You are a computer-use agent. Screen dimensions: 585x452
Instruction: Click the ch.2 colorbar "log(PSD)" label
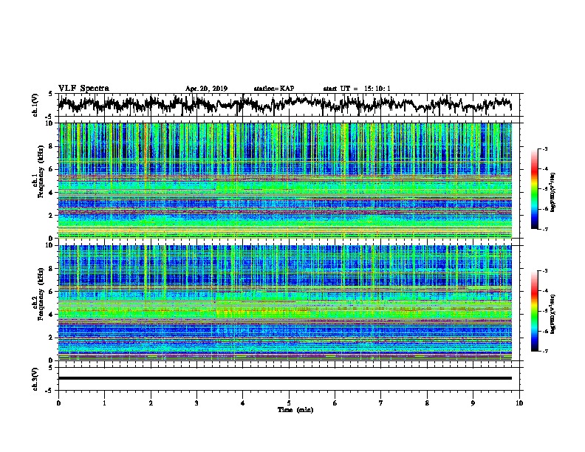[552, 314]
